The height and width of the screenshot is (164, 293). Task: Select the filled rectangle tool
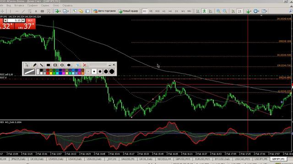48,65
